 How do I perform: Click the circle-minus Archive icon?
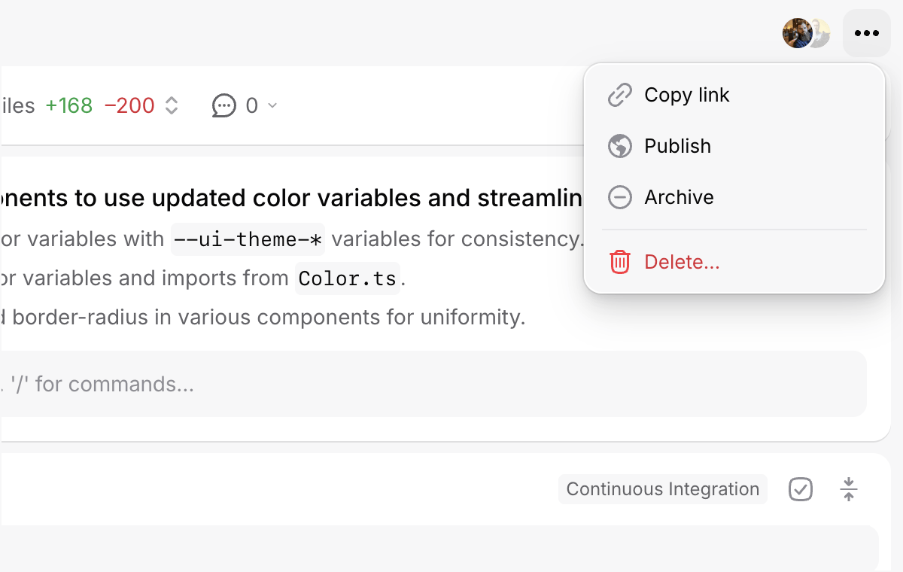click(619, 197)
